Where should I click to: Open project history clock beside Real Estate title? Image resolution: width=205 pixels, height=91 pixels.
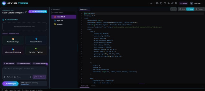[x=26, y=12]
